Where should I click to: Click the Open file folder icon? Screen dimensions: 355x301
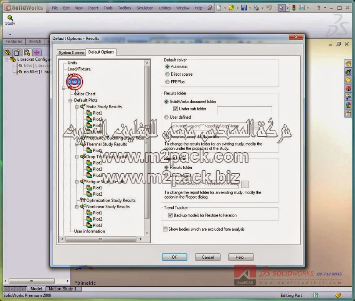click(x=231, y=8)
